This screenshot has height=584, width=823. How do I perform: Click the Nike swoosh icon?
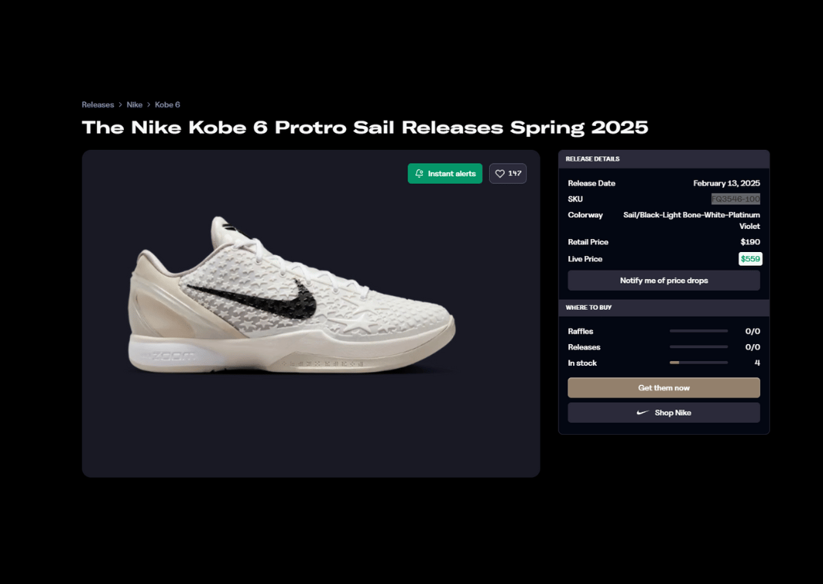[643, 413]
